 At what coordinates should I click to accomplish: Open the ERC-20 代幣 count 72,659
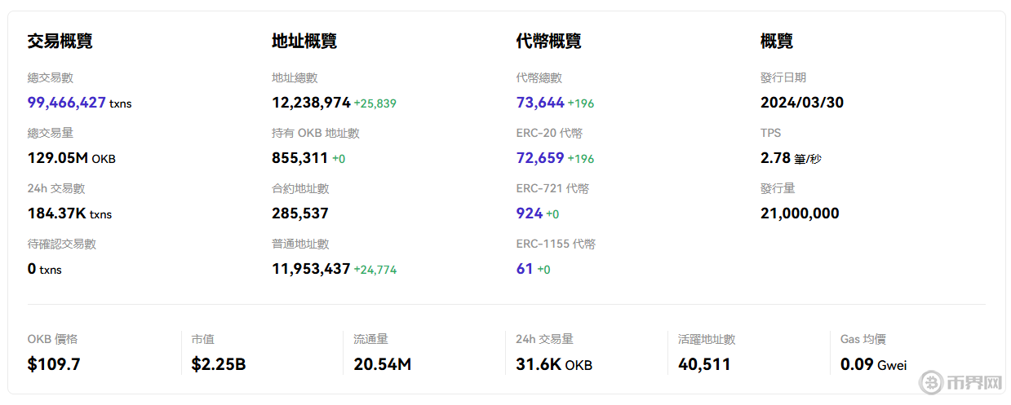(540, 158)
